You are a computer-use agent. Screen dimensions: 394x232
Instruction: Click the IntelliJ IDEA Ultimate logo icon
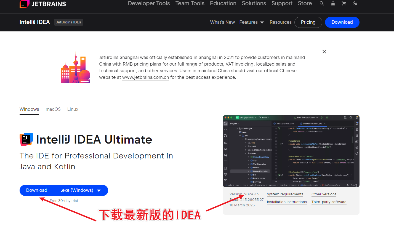(x=26, y=139)
